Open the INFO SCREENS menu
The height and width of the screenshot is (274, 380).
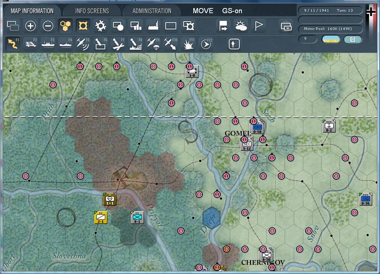tap(91, 11)
